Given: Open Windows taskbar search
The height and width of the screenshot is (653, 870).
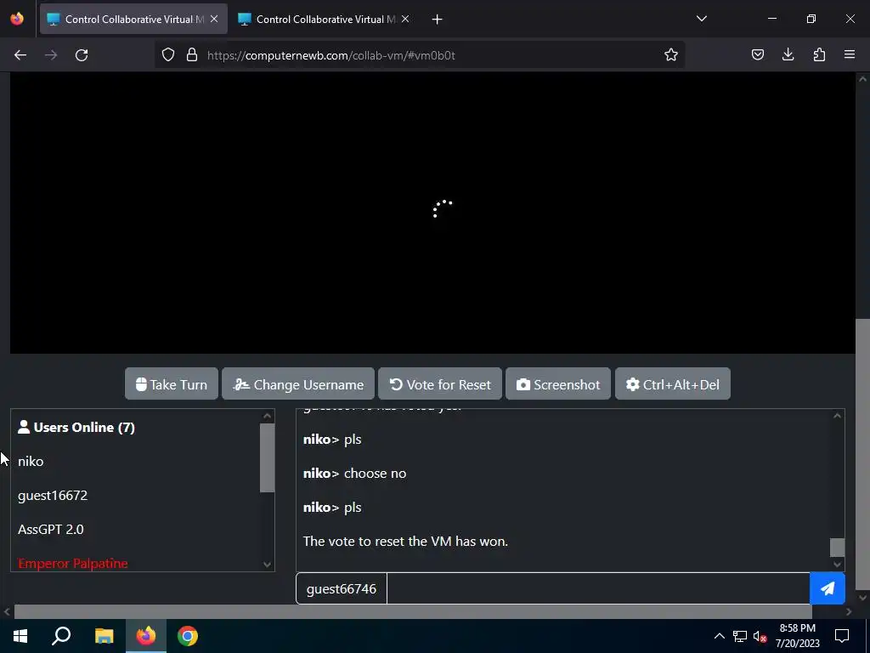Looking at the screenshot, I should [61, 636].
